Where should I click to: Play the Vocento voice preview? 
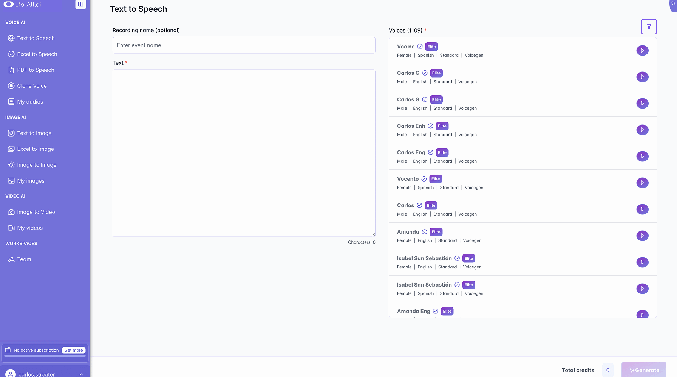coord(642,183)
